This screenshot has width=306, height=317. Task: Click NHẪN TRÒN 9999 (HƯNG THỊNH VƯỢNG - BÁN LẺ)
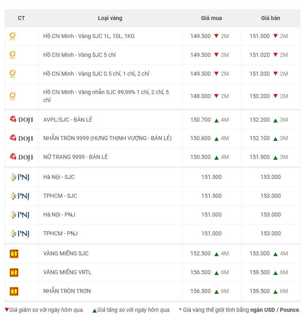107,138
